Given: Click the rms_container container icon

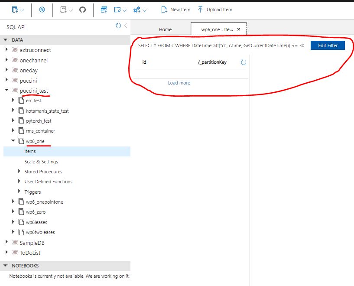Looking at the screenshot, I should point(21,130).
